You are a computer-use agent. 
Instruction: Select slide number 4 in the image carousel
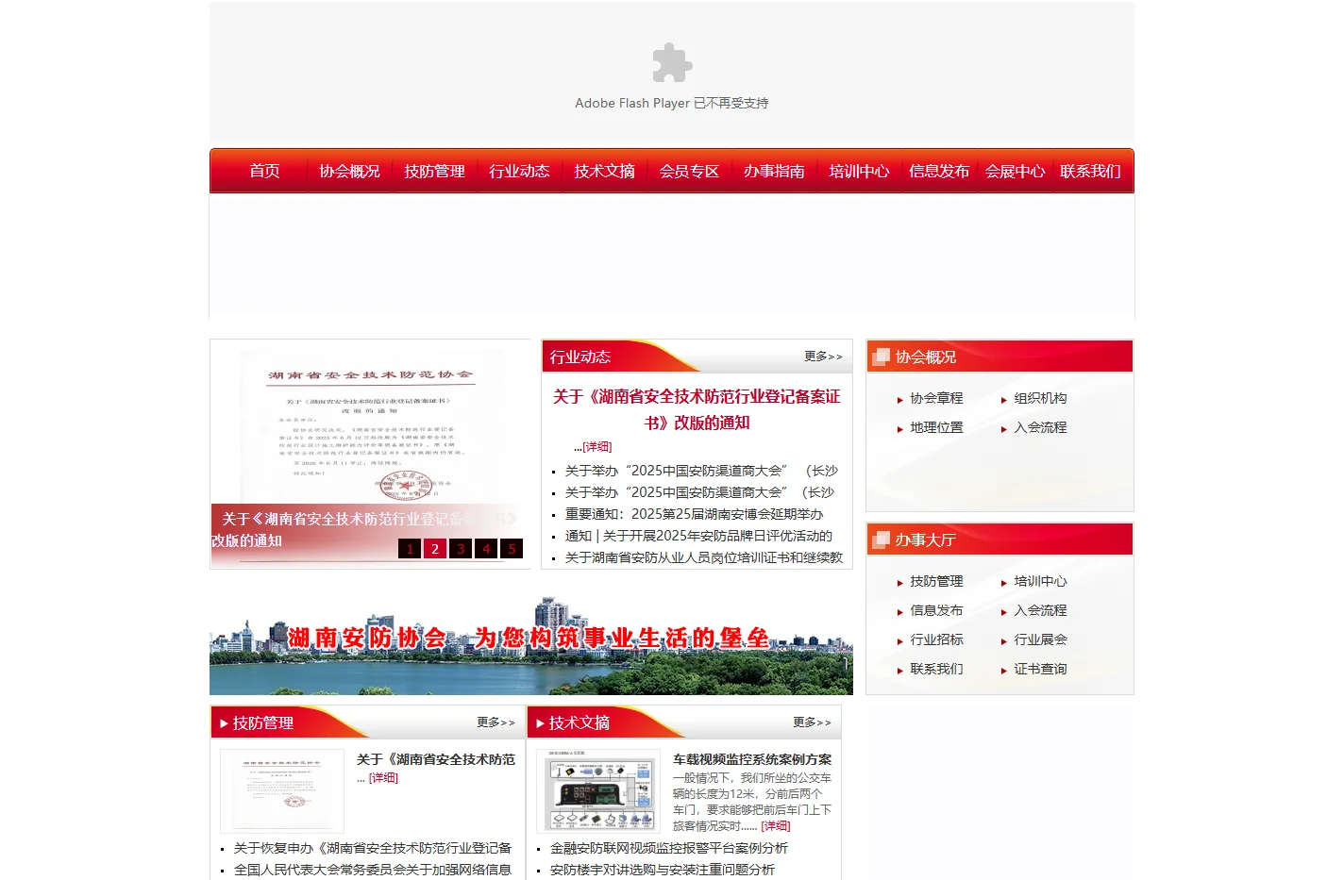pos(486,548)
